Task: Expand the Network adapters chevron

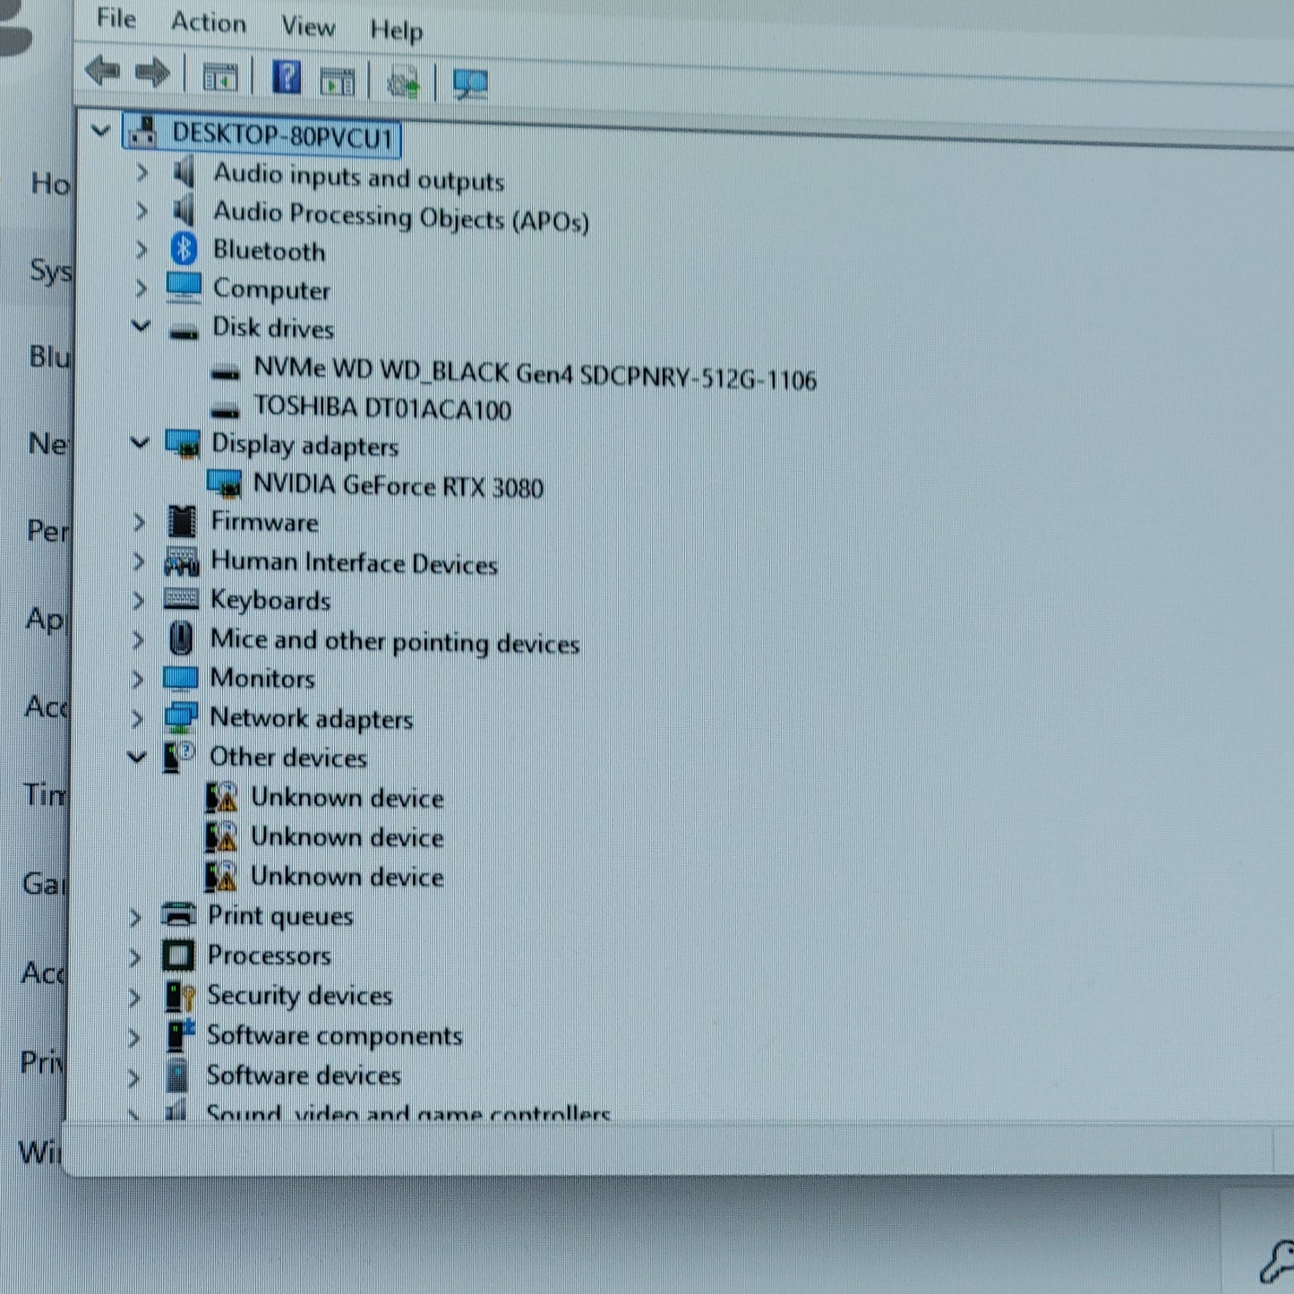Action: tap(138, 717)
